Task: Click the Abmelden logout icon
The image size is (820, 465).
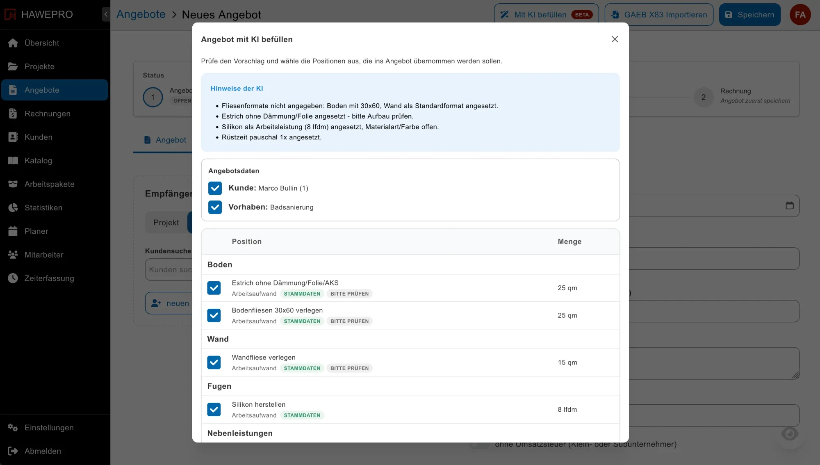Action: 13,451
